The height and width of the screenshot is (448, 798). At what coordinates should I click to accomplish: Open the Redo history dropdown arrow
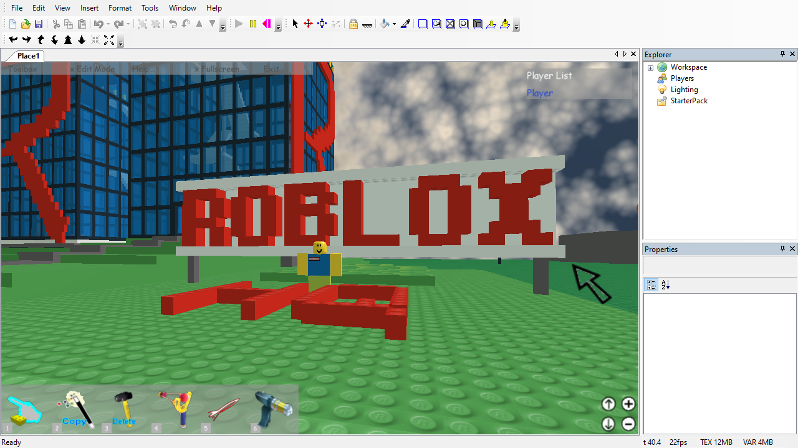point(128,24)
